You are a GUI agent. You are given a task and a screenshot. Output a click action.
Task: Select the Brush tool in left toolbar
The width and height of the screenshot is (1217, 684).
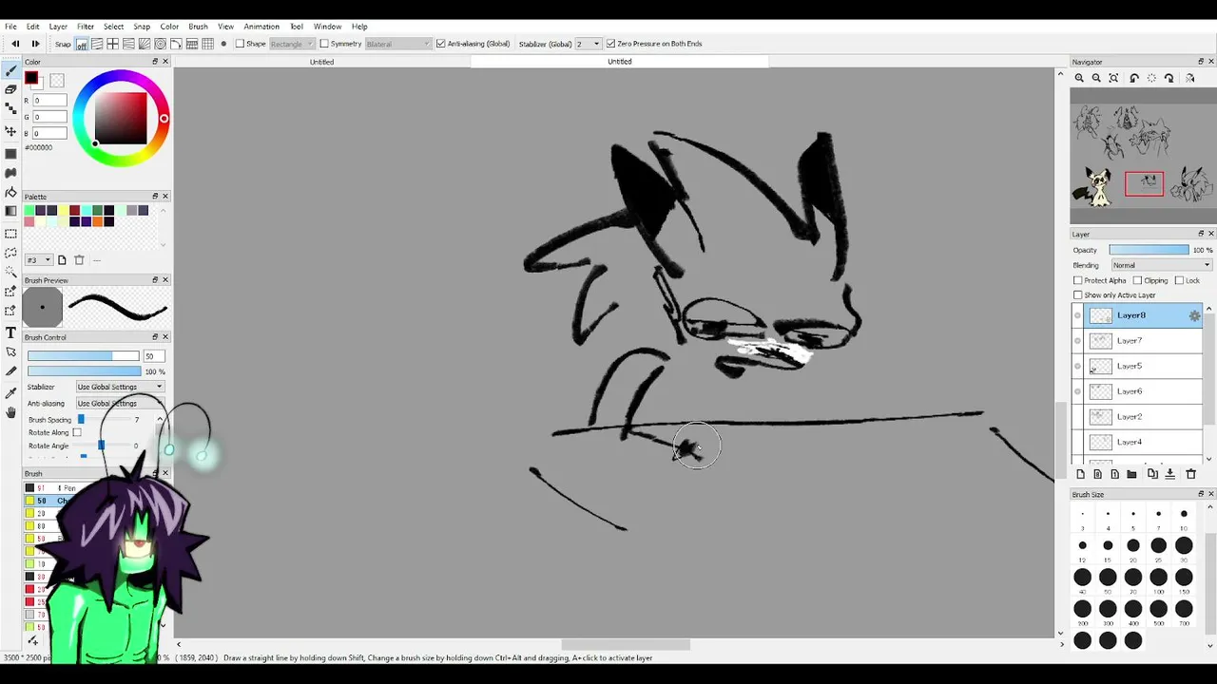(10, 69)
